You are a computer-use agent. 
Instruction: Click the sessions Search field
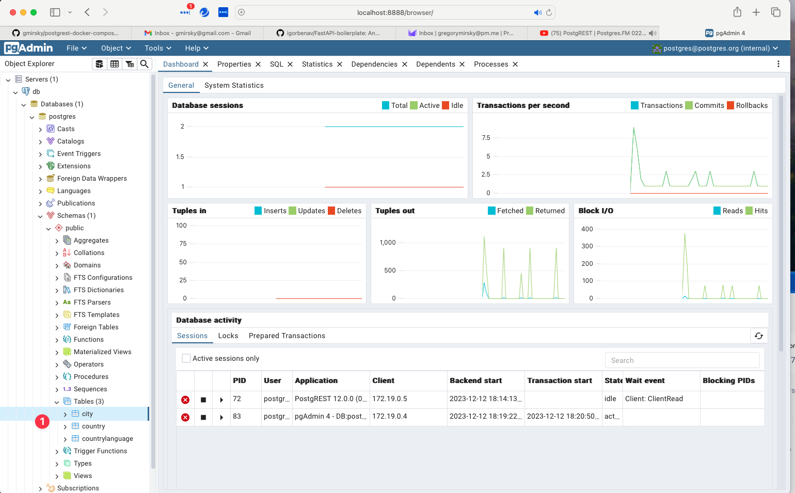(x=682, y=360)
